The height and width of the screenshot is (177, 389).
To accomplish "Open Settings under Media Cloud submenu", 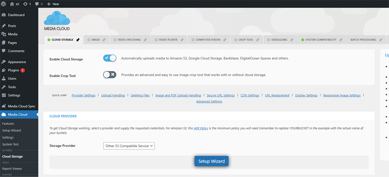I will coord(8,137).
